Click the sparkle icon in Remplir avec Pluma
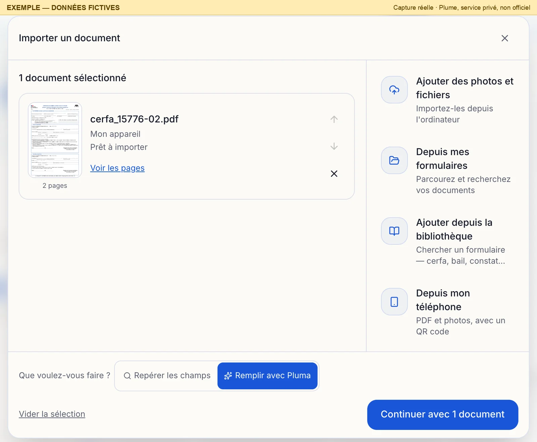 point(228,376)
